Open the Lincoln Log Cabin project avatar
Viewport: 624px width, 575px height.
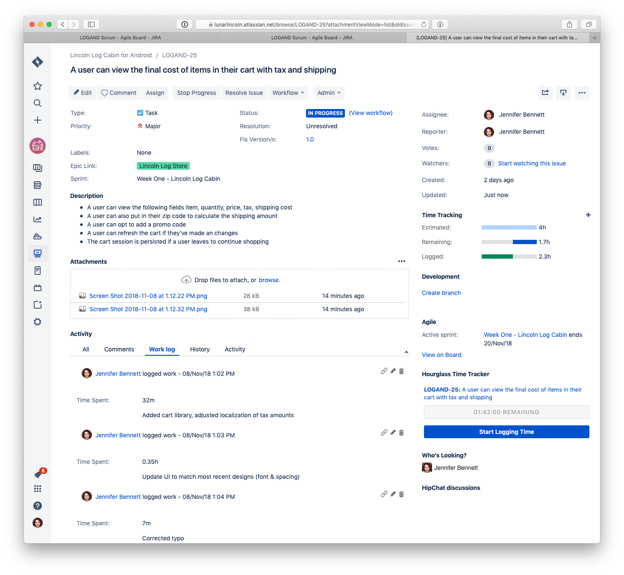(x=38, y=146)
